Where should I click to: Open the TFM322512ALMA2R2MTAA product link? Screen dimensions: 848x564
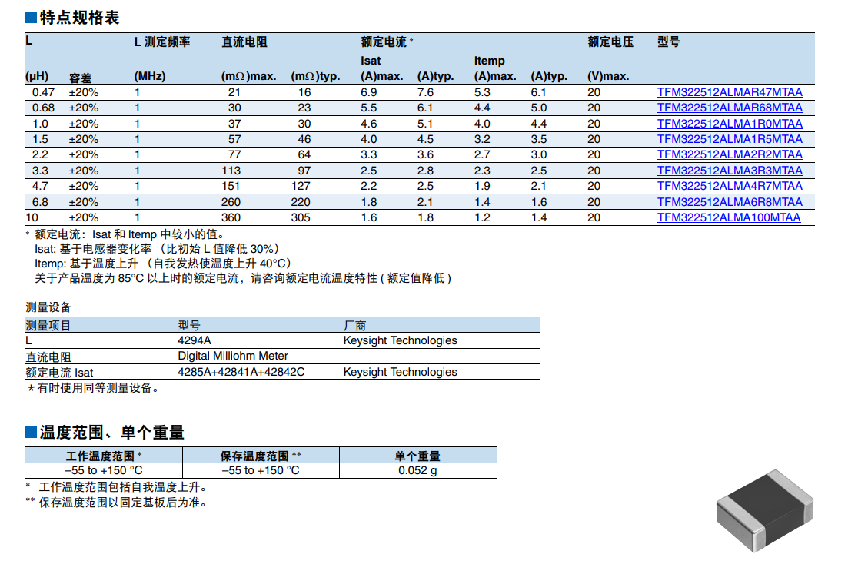[x=729, y=154]
